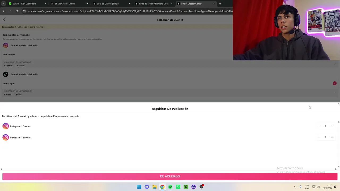Go forward with the browser forward arrow

tap(10, 11)
